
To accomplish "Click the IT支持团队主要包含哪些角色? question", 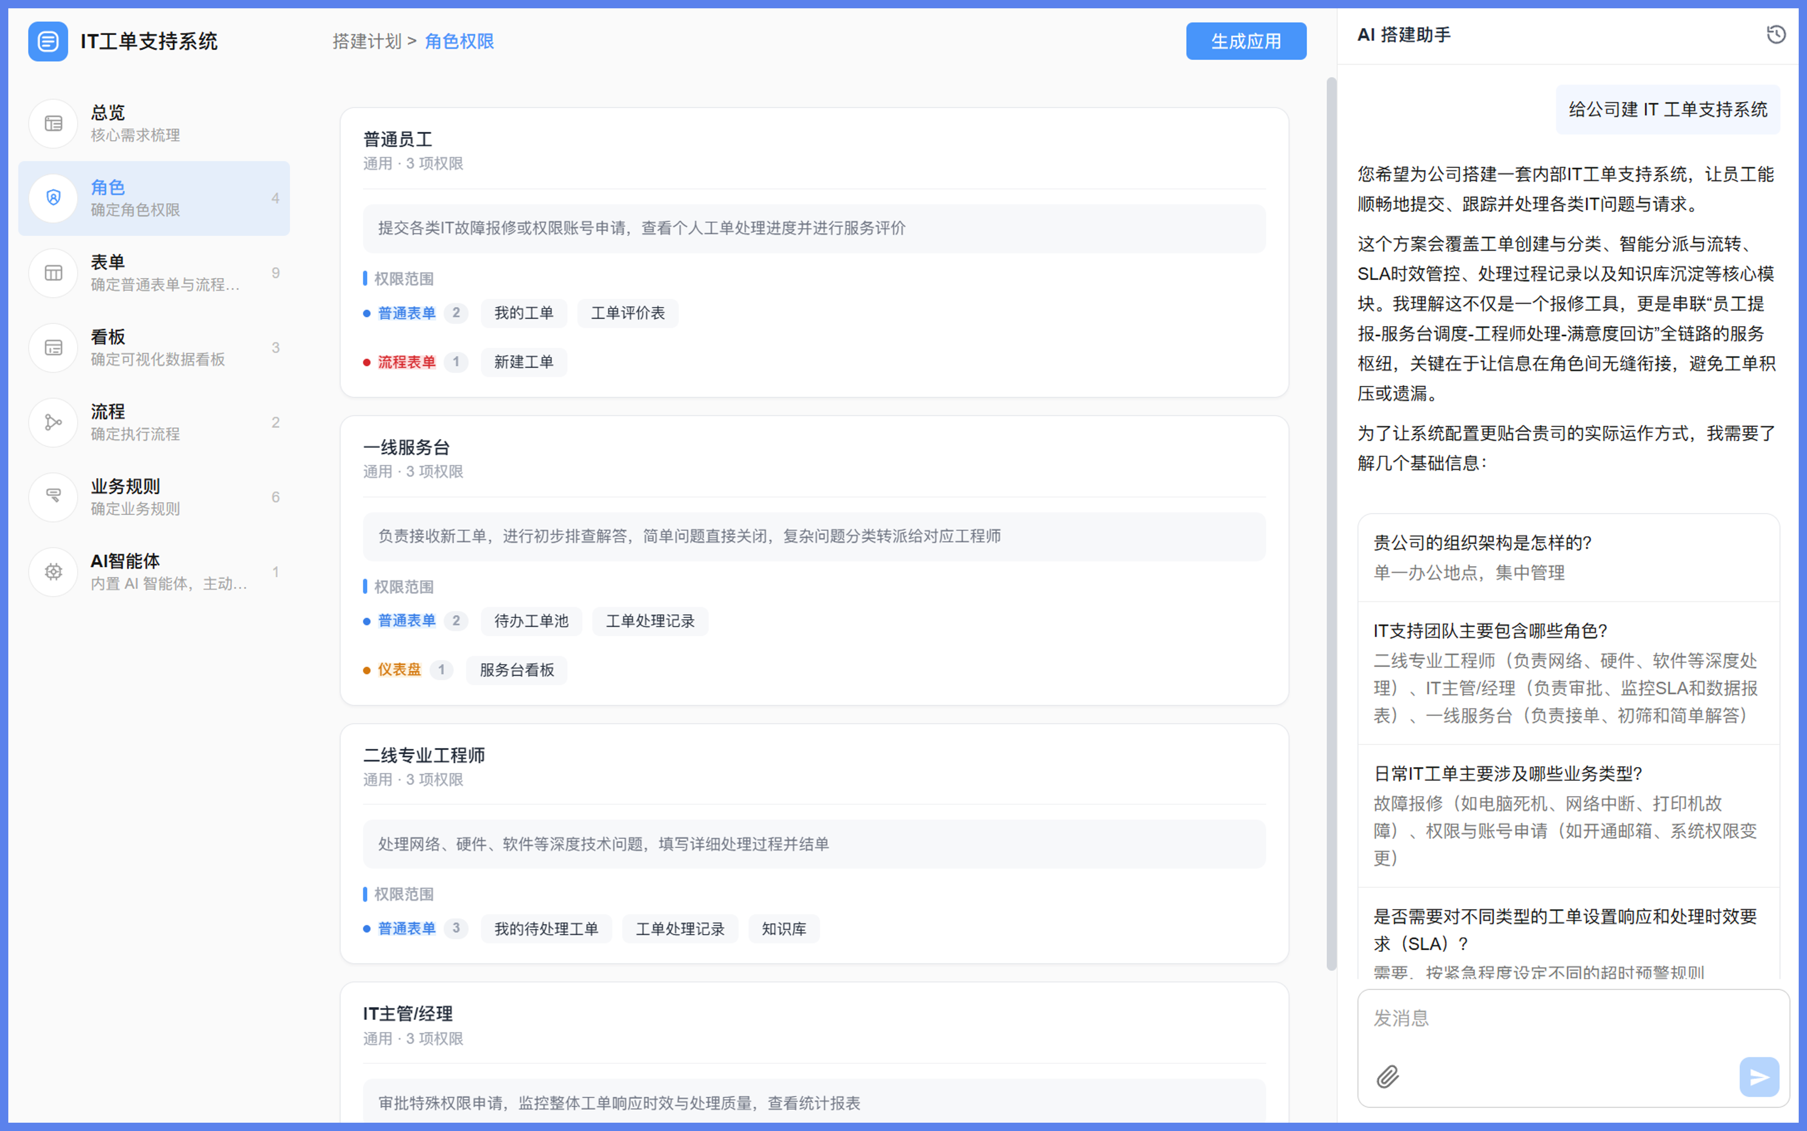I will [1490, 632].
